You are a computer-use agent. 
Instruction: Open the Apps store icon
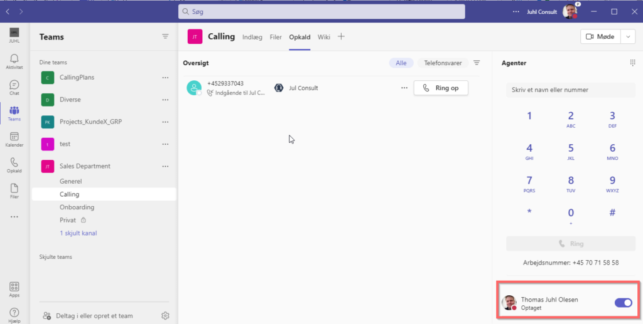pos(14,290)
